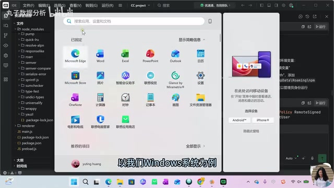Select Android device option
The width and height of the screenshot is (334, 188).
(x=239, y=120)
